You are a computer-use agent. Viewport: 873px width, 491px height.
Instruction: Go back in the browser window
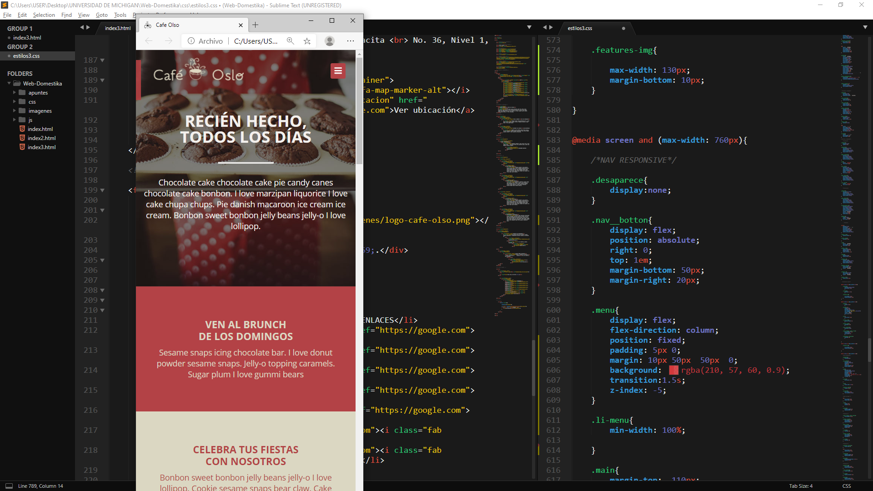click(149, 41)
